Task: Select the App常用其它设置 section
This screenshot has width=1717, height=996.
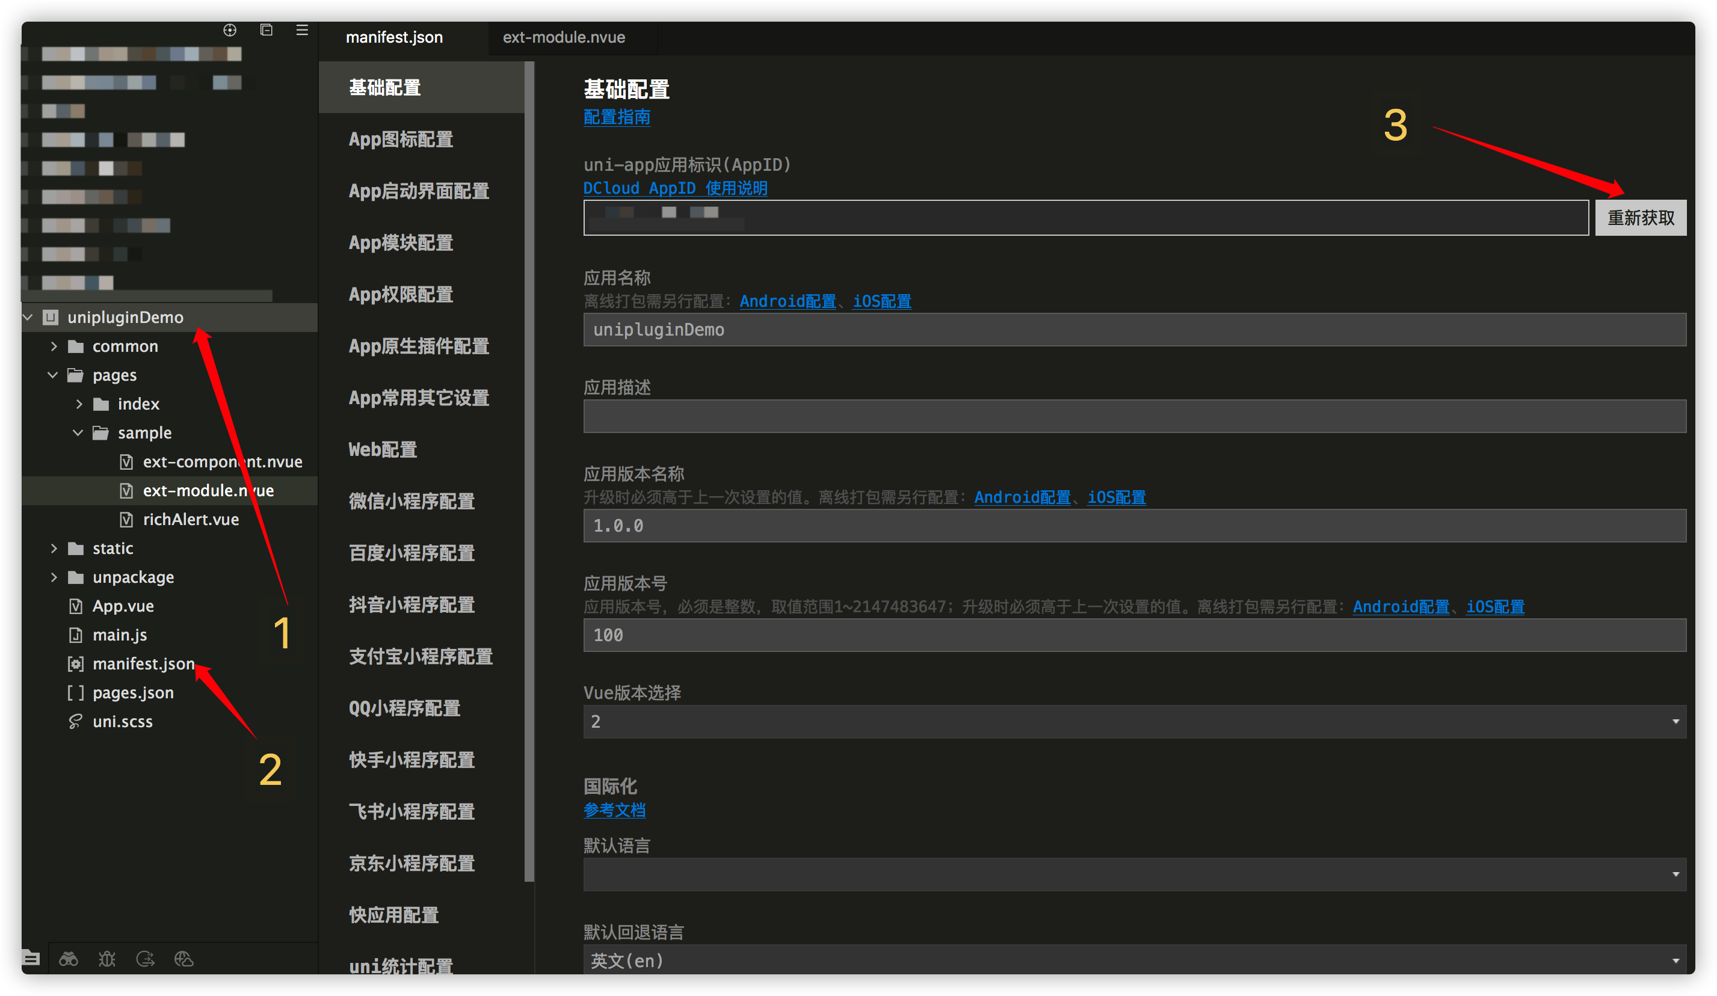Action: [x=422, y=398]
